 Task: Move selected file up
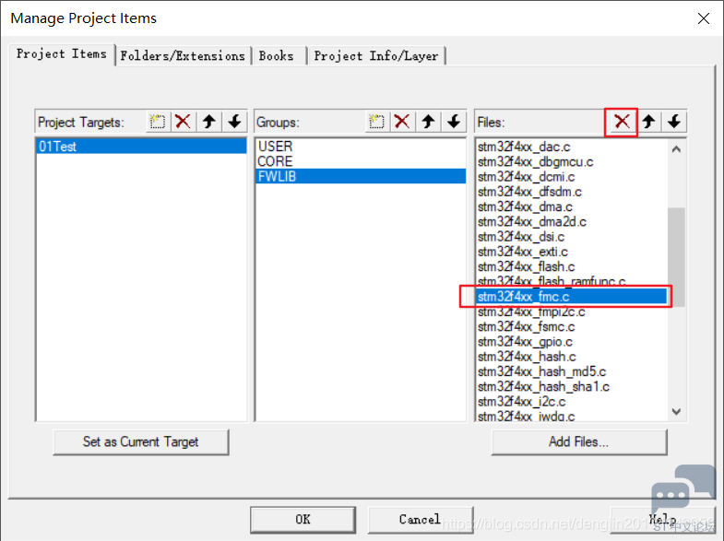click(x=648, y=122)
